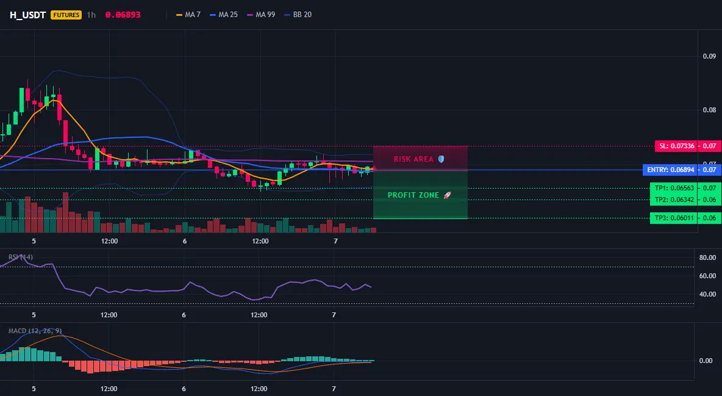Screen dimensions: 722x396
Task: Toggle the MA 99 indicator legend
Action: (261, 15)
